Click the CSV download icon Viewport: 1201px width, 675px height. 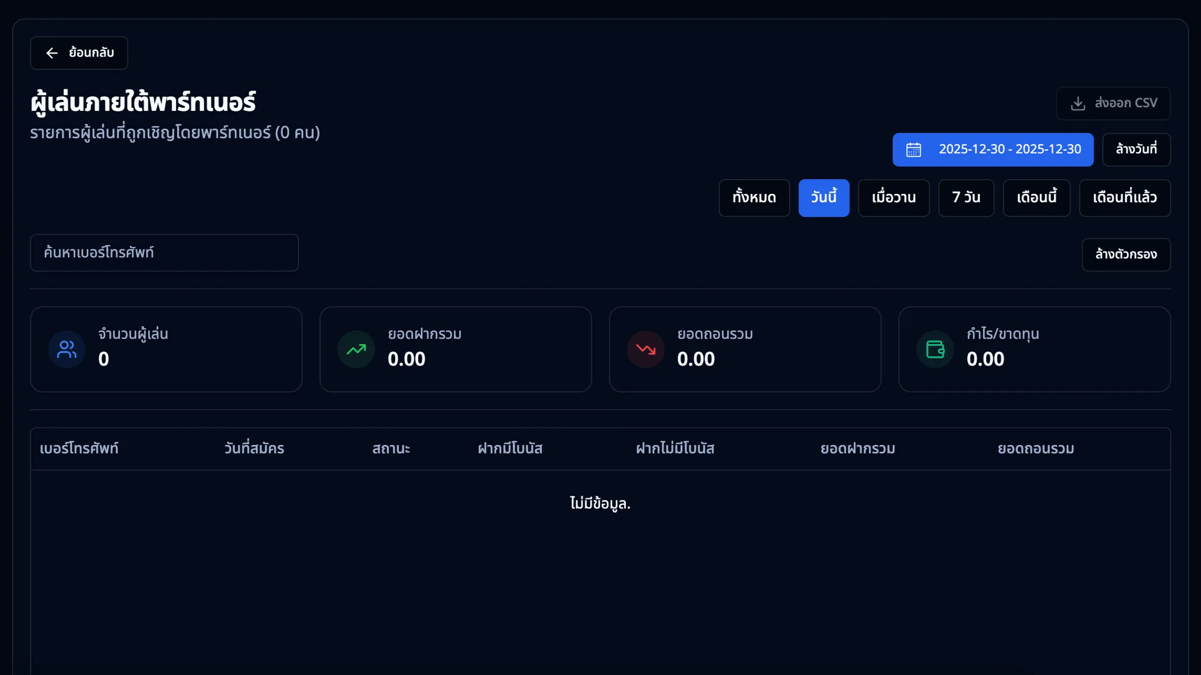(x=1078, y=103)
